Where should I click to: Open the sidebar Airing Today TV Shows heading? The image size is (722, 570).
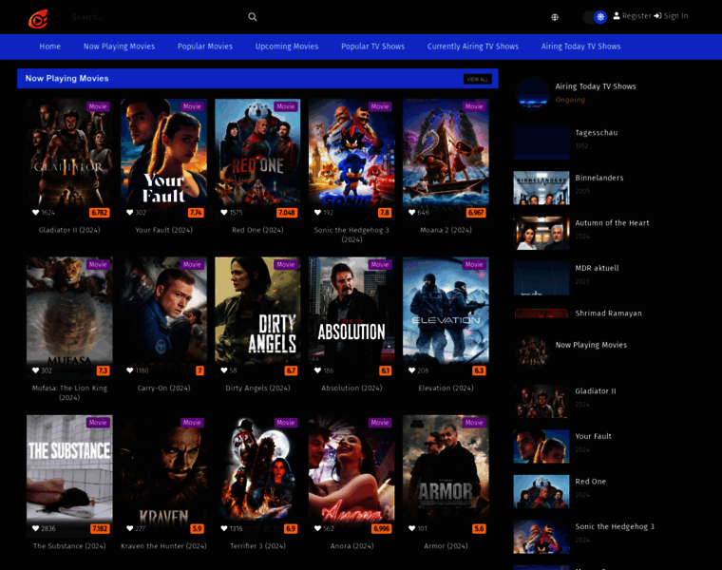pos(596,86)
